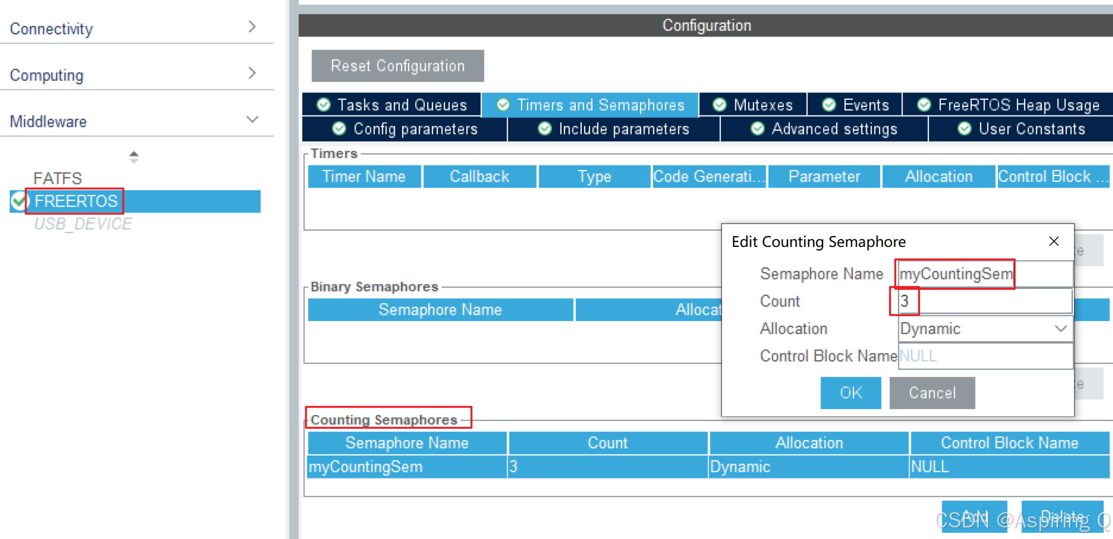Image resolution: width=1113 pixels, height=539 pixels.
Task: Click the NULL cell in the semaphore row
Action: (x=1010, y=467)
